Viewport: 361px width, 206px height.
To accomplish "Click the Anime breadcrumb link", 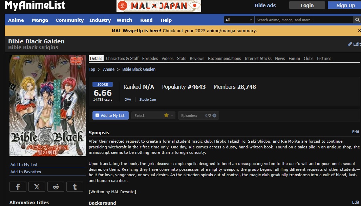I will tap(109, 69).
